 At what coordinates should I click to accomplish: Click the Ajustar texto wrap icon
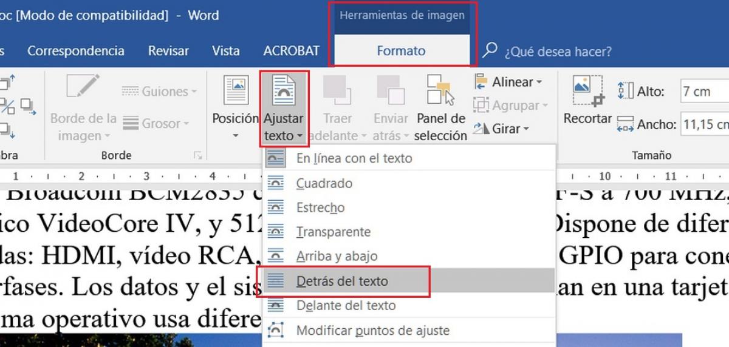click(284, 92)
